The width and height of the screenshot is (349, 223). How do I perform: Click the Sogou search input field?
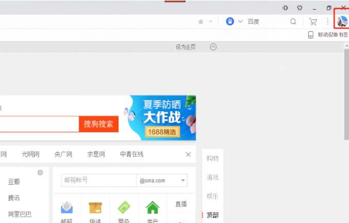point(40,124)
